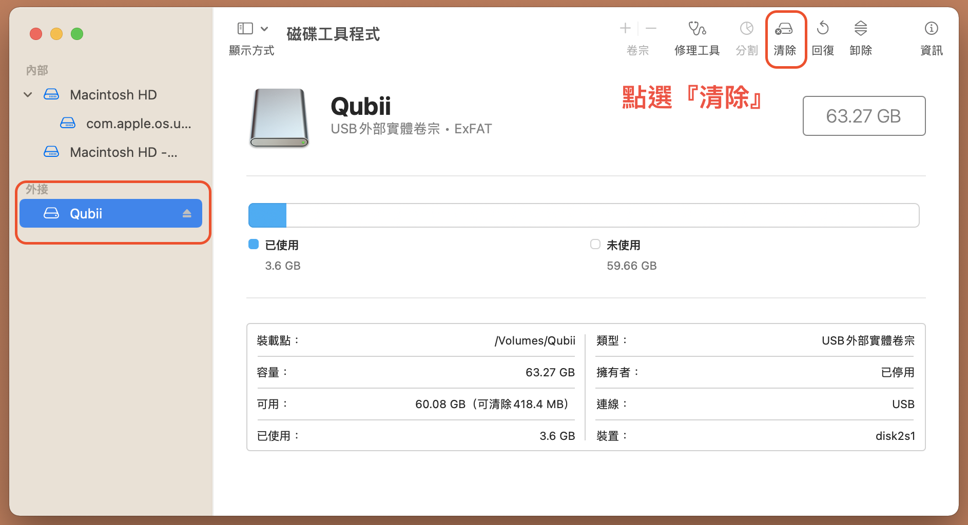Toggle the sidebar with 顯示方式 icon
This screenshot has width=968, height=525.
[245, 29]
